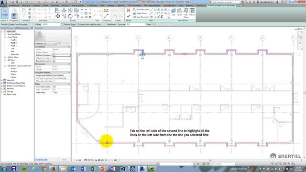Click the Apply button in Properties
Screen dimensions: 306x172
[65, 160]
